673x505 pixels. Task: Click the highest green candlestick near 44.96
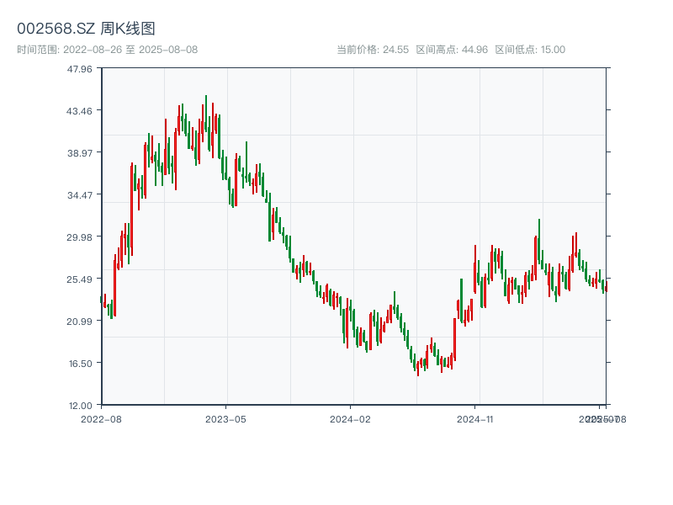pos(206,114)
